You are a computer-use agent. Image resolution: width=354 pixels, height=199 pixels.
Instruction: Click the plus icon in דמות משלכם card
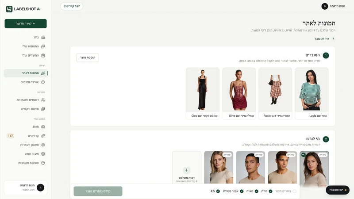click(186, 170)
